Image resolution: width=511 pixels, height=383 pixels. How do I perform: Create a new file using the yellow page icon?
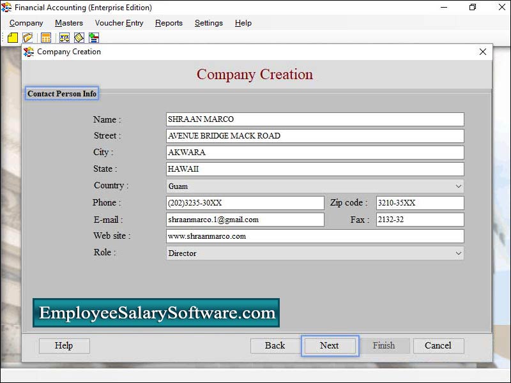coord(13,38)
